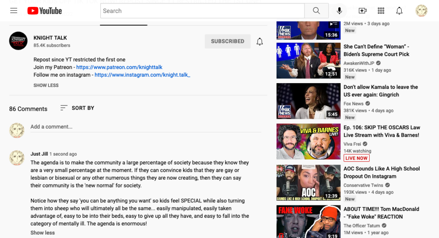439x238 pixels.
Task: Start voice search with microphone icon
Action: [x=340, y=11]
